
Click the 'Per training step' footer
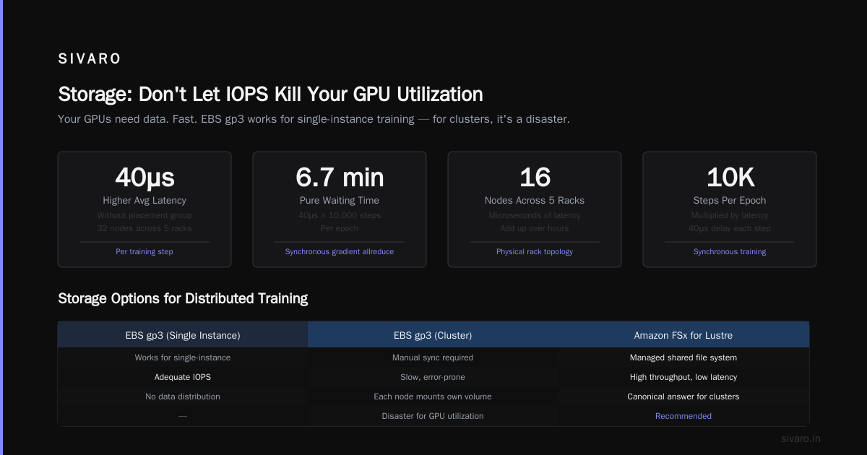[x=144, y=252]
